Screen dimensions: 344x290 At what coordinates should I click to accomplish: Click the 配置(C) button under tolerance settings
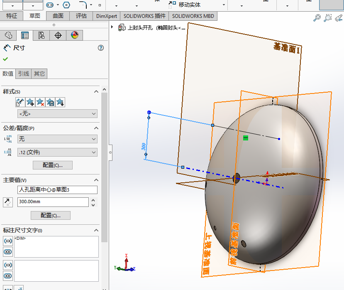coord(52,165)
